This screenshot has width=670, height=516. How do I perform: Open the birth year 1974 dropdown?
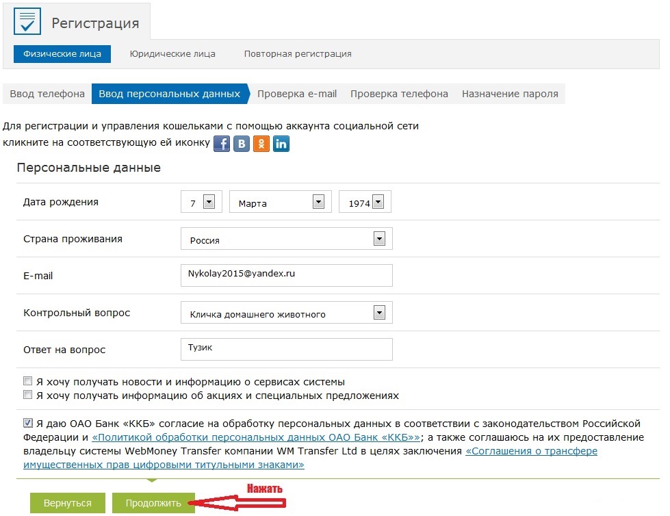pos(377,202)
